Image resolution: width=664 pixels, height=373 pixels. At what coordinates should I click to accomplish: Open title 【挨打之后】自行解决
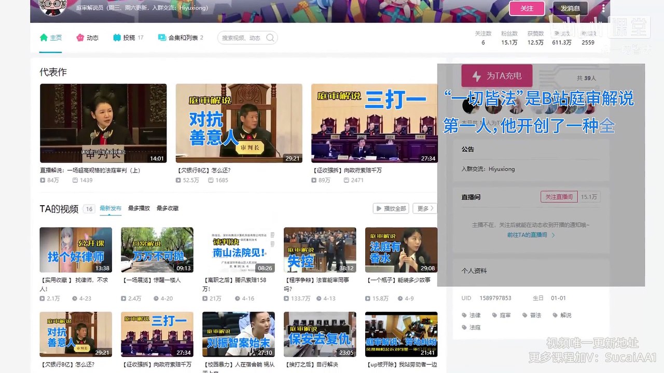pos(311,365)
